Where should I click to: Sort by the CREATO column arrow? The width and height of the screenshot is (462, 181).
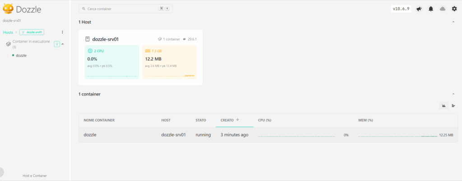[x=237, y=120]
